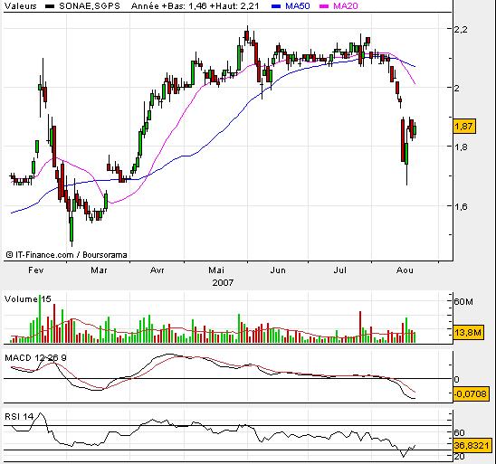Click the tall red volume bar in late July
This screenshot has width=496, height=464.
click(x=360, y=327)
